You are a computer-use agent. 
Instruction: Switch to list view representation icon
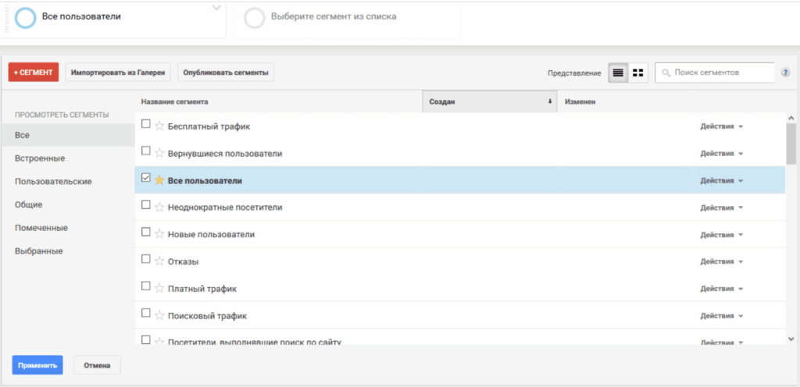(x=618, y=73)
